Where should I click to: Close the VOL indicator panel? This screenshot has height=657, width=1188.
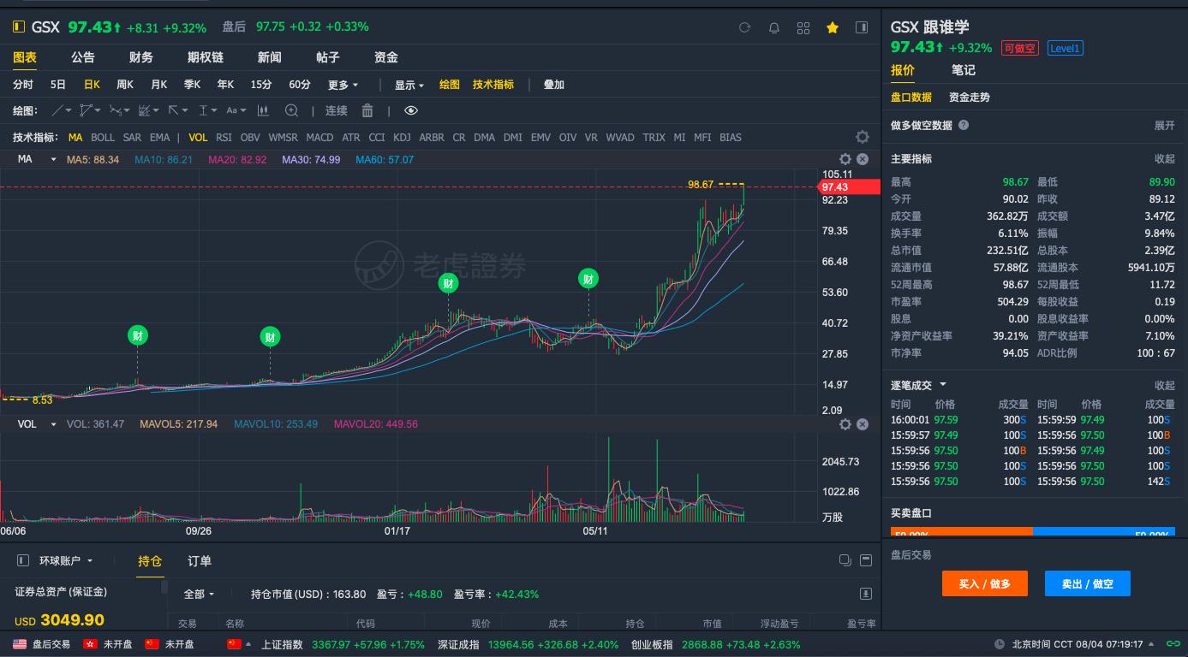click(x=863, y=424)
